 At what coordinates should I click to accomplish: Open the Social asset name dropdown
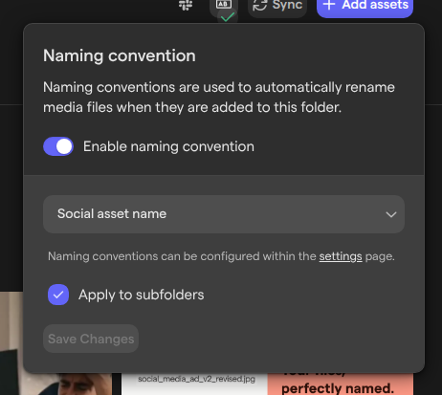click(x=224, y=214)
